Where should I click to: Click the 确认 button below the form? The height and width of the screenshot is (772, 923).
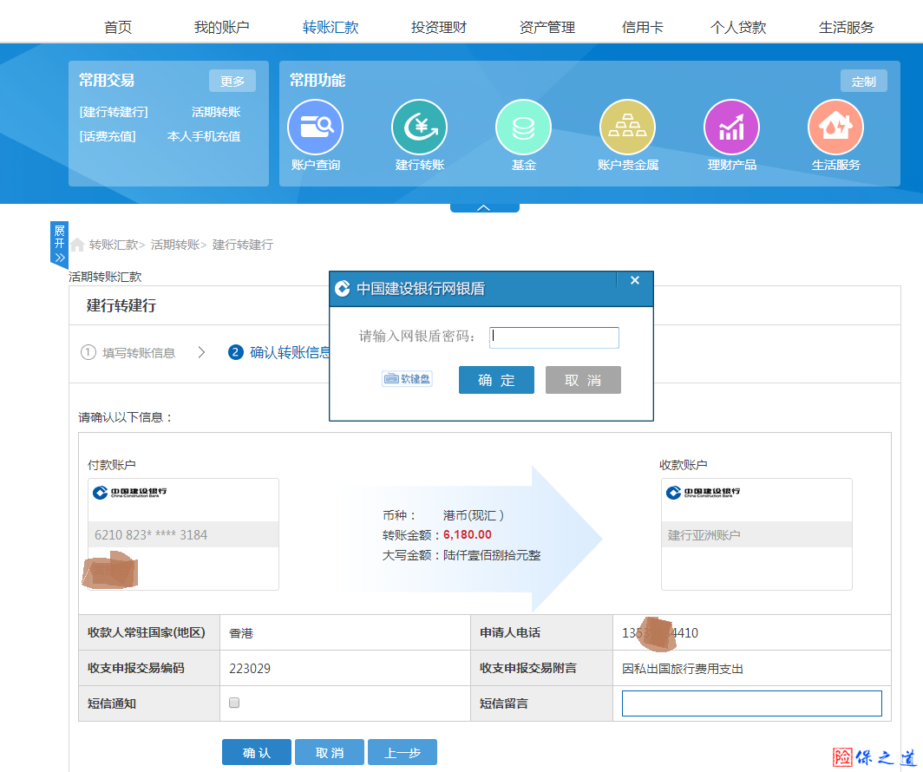pyautogui.click(x=257, y=752)
